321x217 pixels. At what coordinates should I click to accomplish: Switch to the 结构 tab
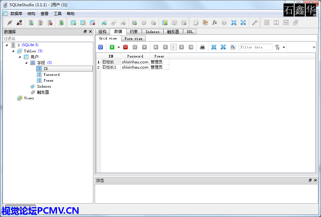coord(102,32)
